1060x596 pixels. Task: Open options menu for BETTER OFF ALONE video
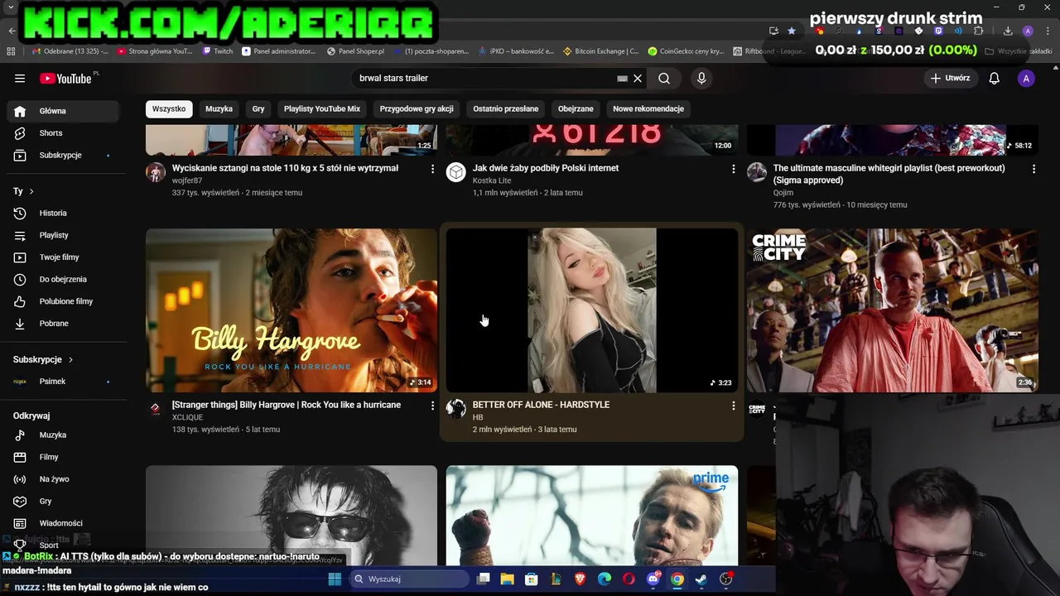click(x=733, y=406)
